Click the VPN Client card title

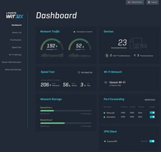(110, 132)
